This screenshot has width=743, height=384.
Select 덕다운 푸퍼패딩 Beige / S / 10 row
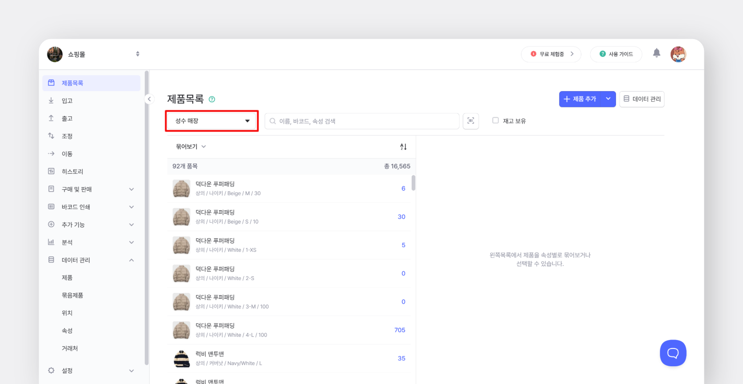coord(289,217)
